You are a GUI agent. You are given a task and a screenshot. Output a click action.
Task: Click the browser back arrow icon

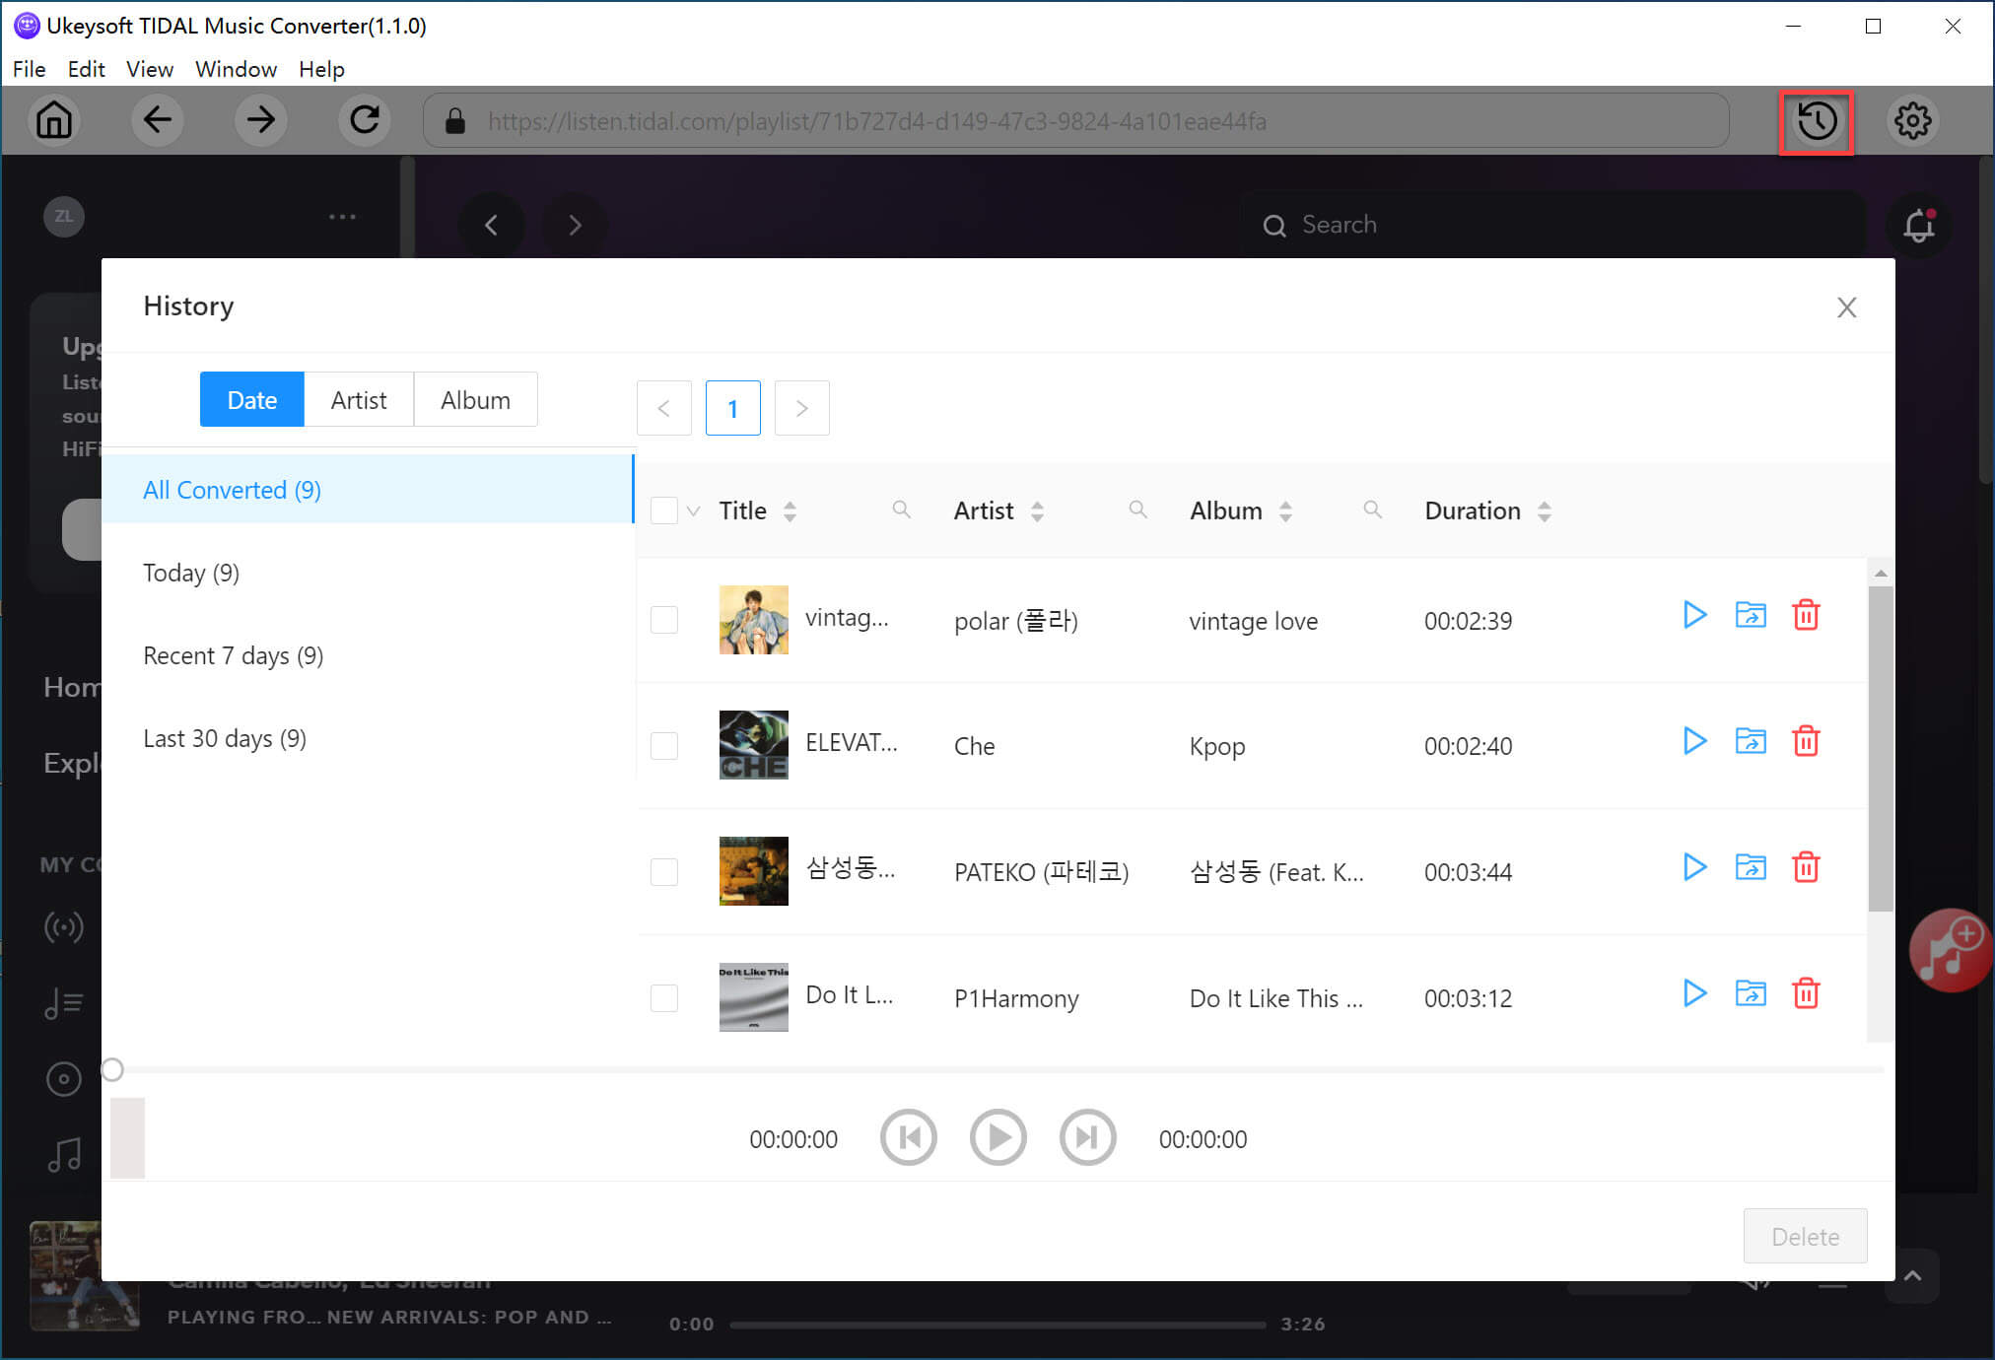point(158,121)
